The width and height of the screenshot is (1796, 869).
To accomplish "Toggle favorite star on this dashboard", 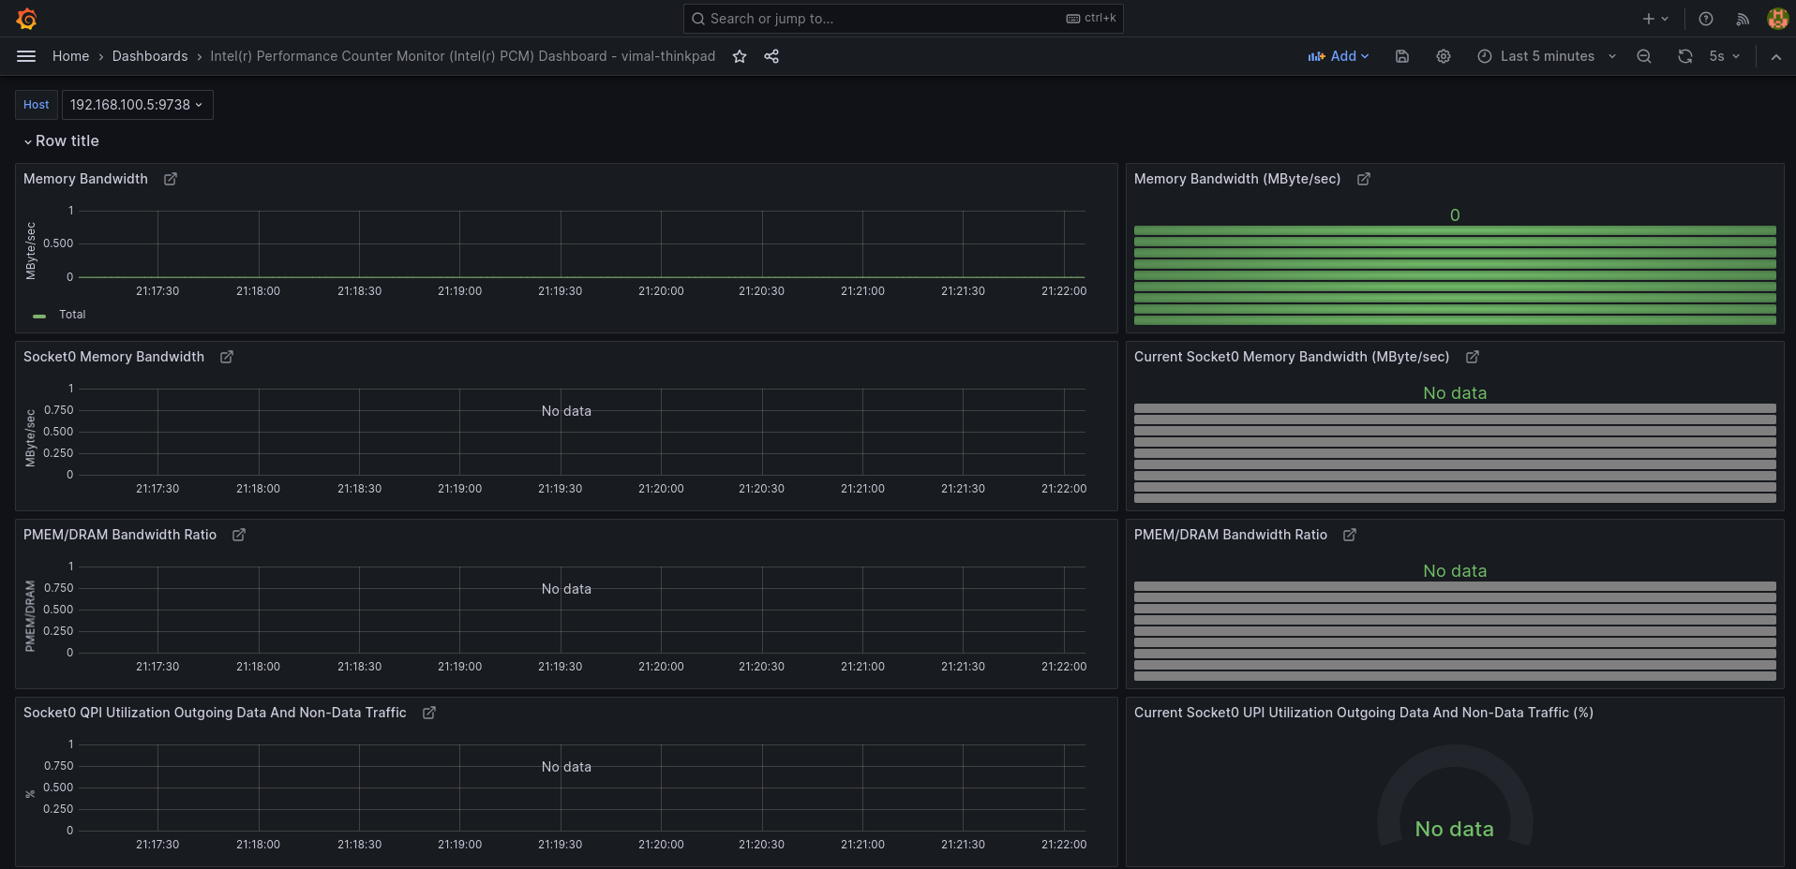I will 739,56.
